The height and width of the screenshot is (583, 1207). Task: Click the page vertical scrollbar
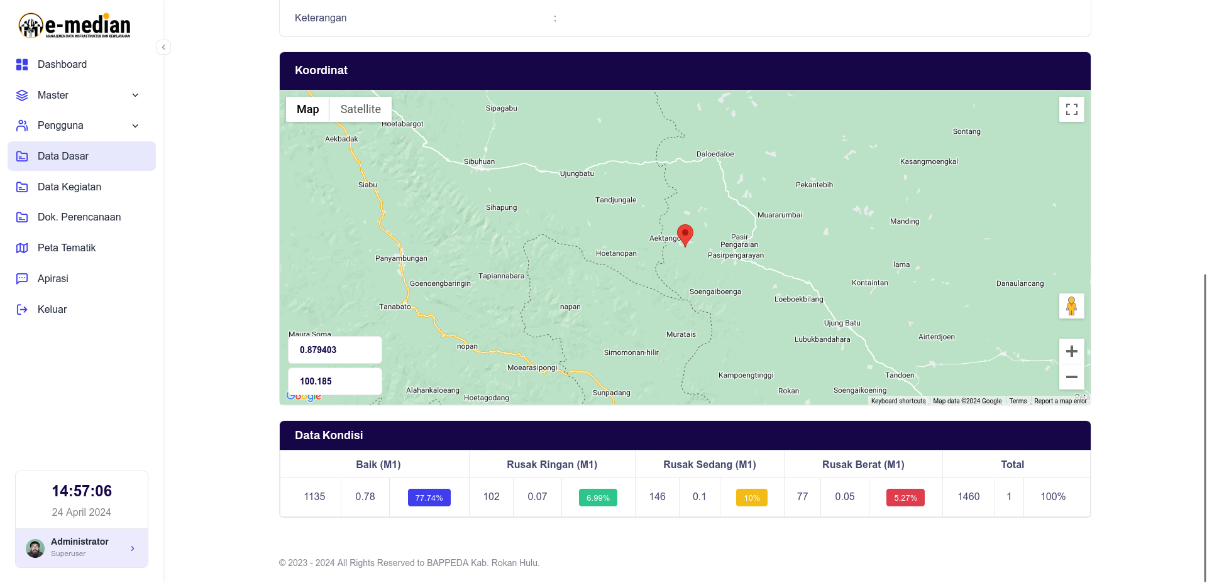1204,427
